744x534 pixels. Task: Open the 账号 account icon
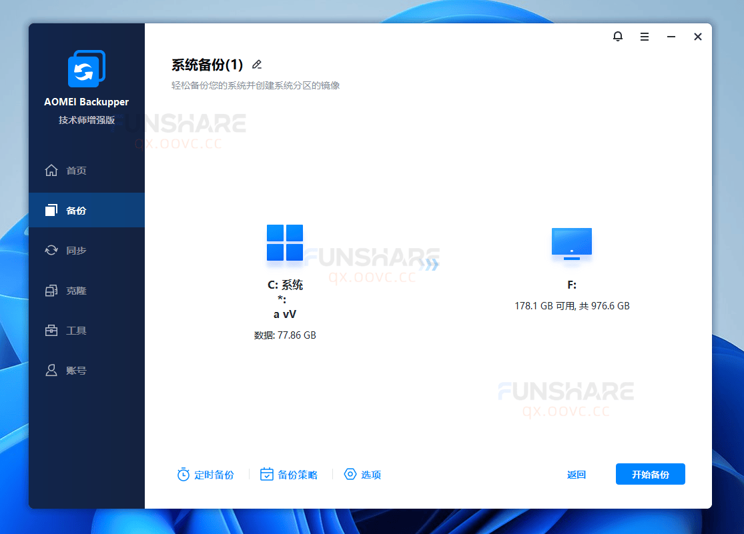pos(52,370)
